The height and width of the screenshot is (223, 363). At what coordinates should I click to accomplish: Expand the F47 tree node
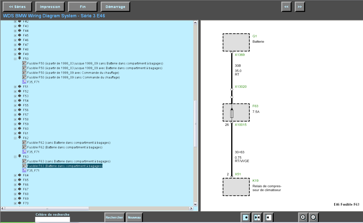point(15,45)
